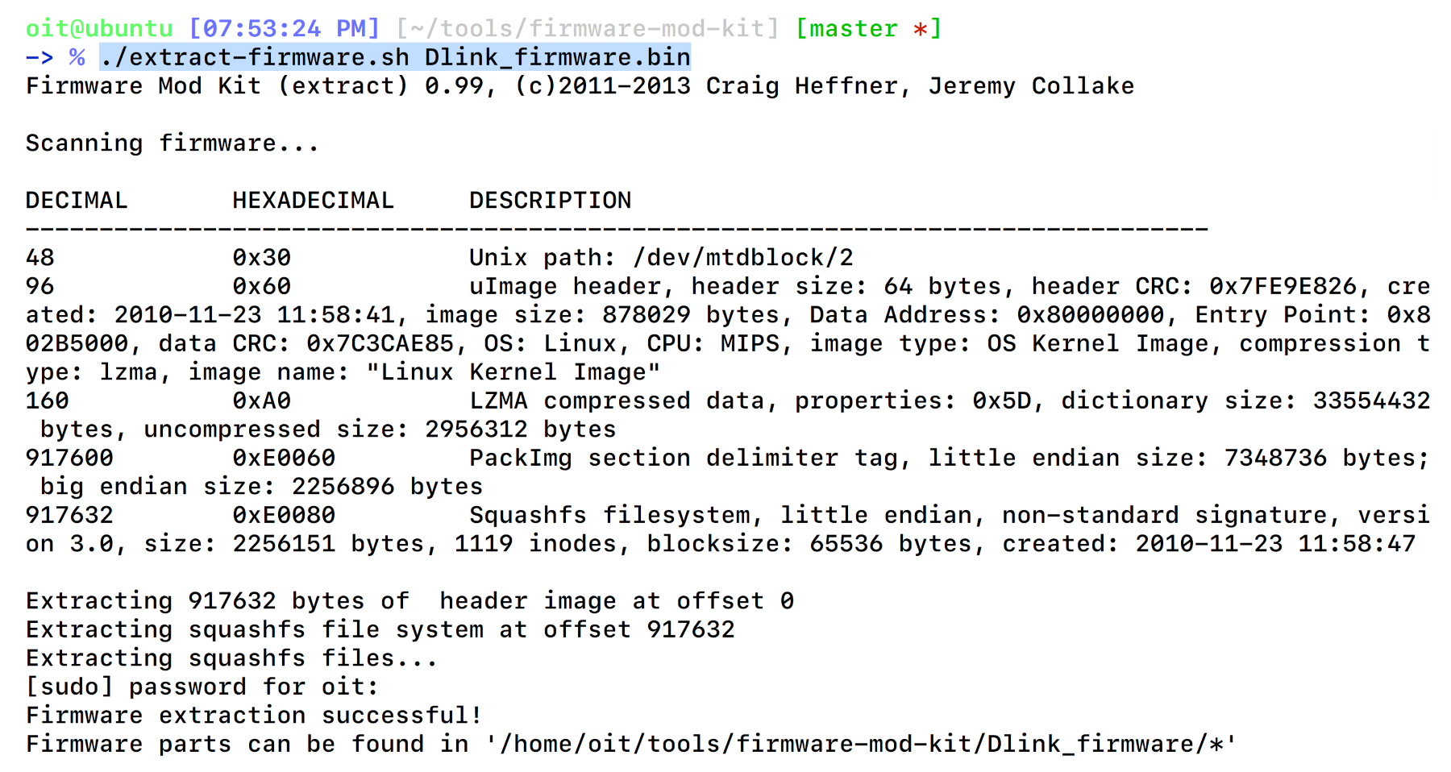Click the DECIMAL column header
This screenshot has height=772, width=1451.
click(x=77, y=200)
